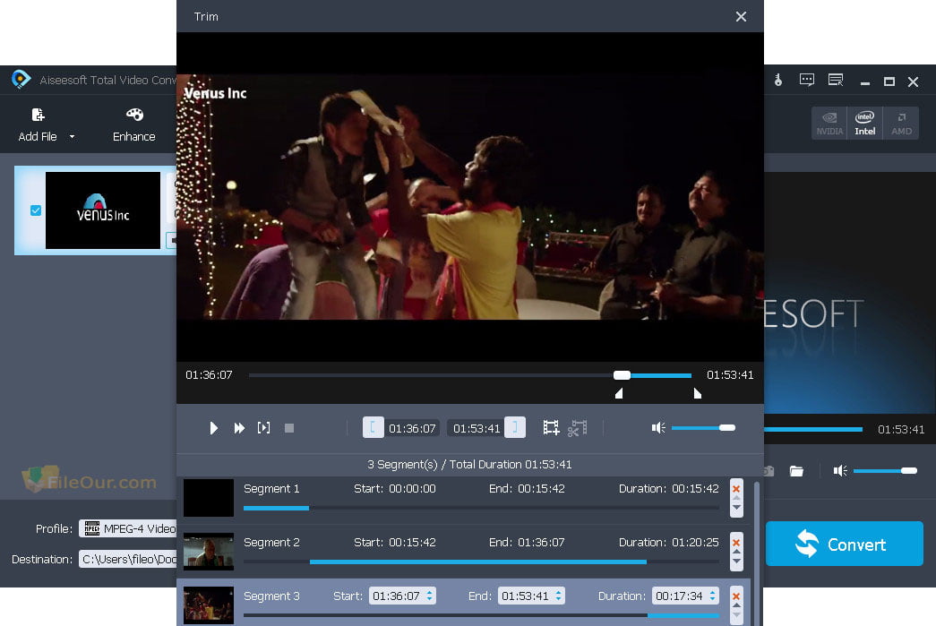
Task: Click the Venus Inc video thumbnail in file list
Action: [x=103, y=210]
